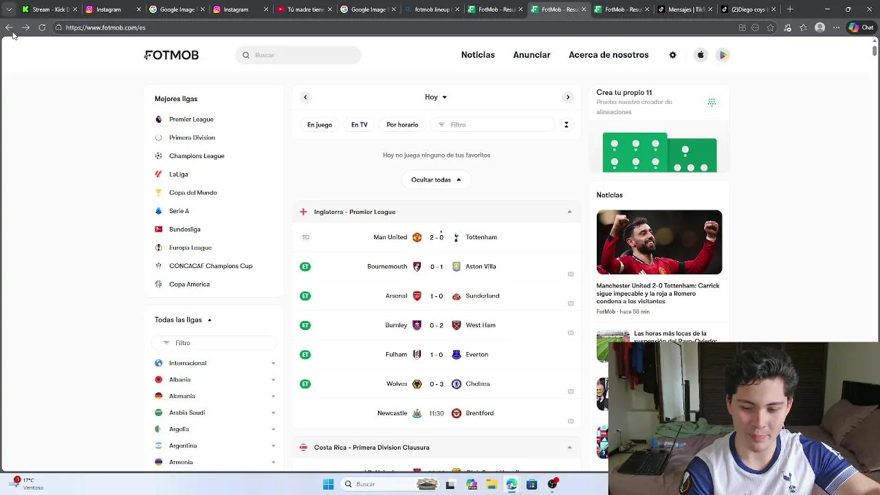Click the FotMob header search field
This screenshot has height=495, width=880.
[298, 55]
